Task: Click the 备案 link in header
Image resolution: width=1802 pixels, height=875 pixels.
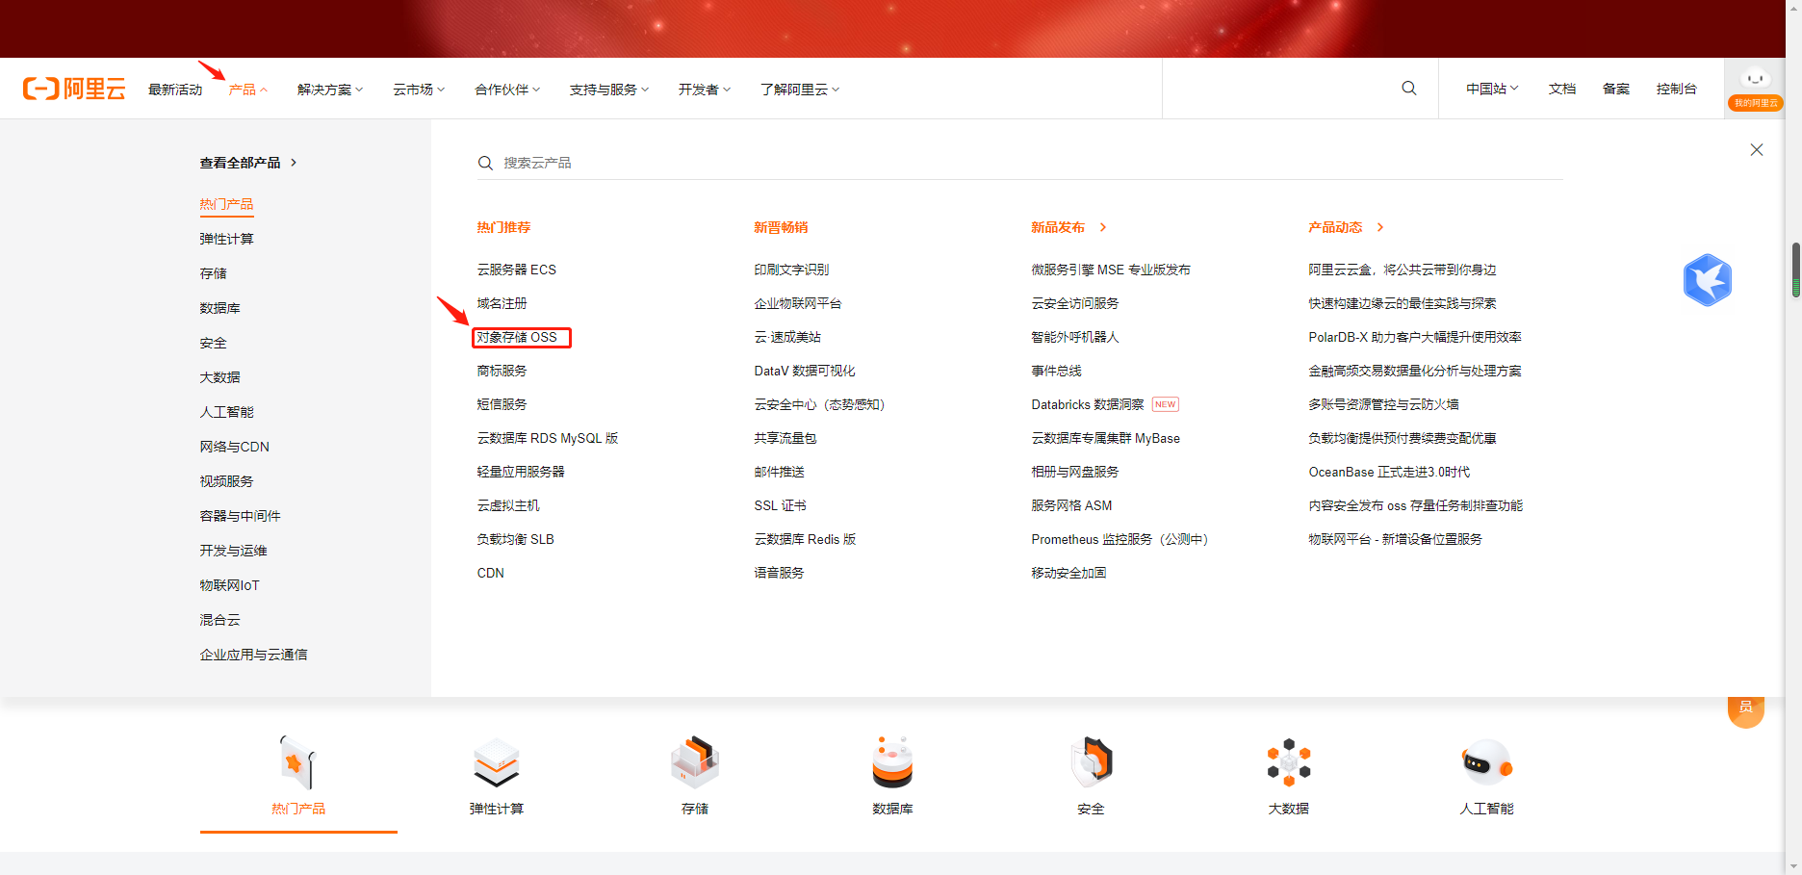Action: click(x=1616, y=89)
